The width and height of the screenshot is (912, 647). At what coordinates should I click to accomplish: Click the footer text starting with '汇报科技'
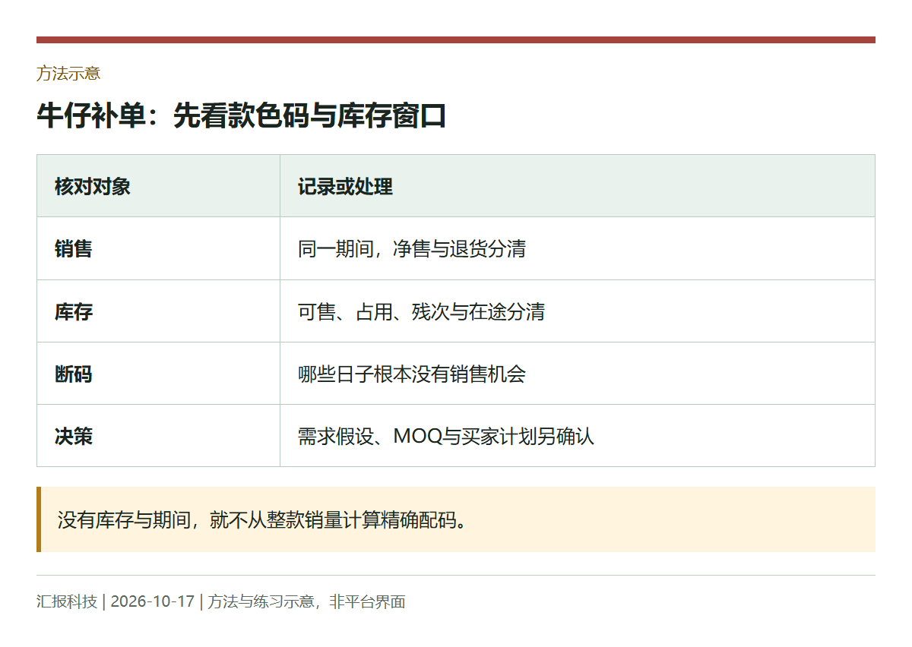(221, 601)
